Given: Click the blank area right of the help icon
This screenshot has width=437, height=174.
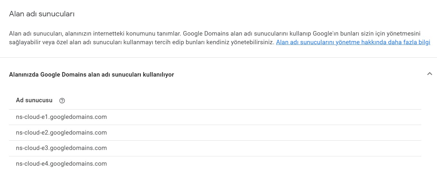Looking at the screenshot, I should coord(225,101).
